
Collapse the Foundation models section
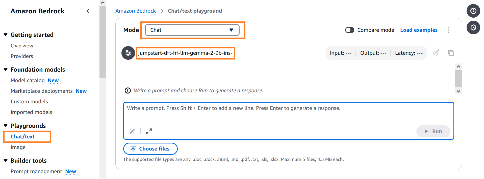[x=6, y=70]
